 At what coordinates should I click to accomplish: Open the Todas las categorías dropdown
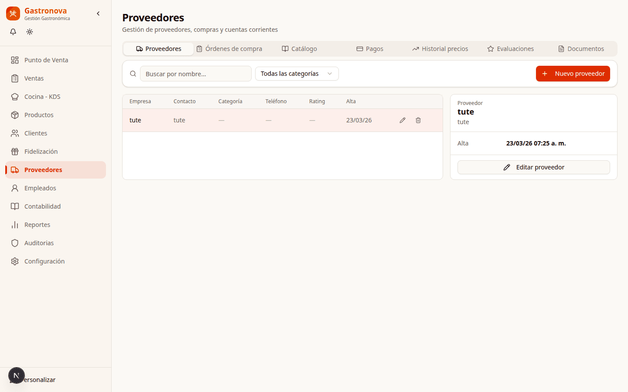[297, 74]
